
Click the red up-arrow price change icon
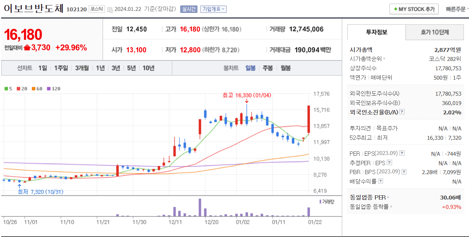click(x=27, y=48)
